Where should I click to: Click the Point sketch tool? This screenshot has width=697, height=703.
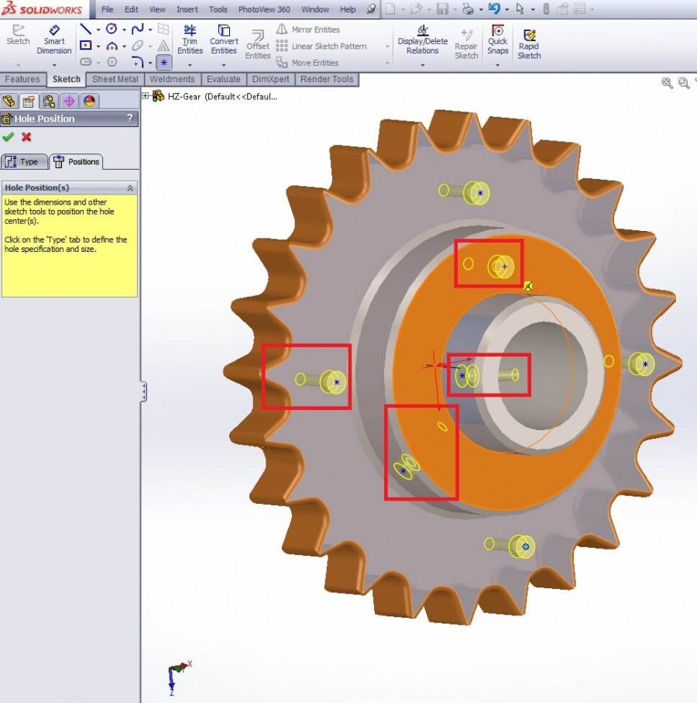163,62
